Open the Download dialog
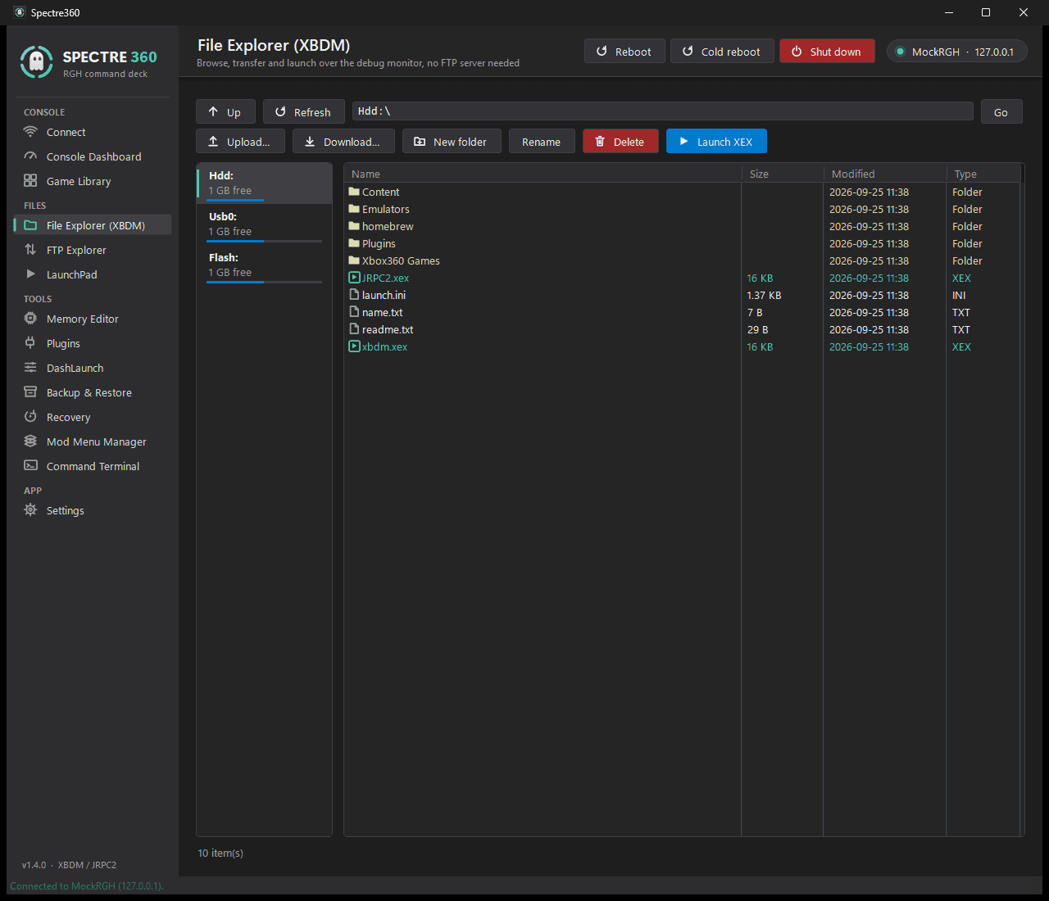The image size is (1049, 901). click(x=343, y=142)
